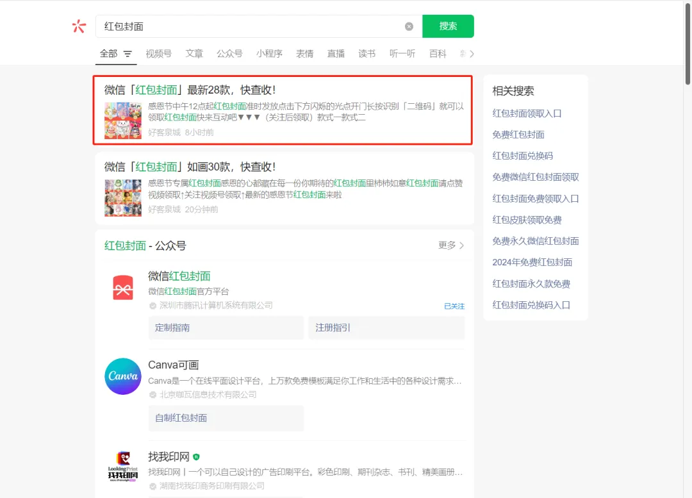Open the filter icon next to 全部

128,54
